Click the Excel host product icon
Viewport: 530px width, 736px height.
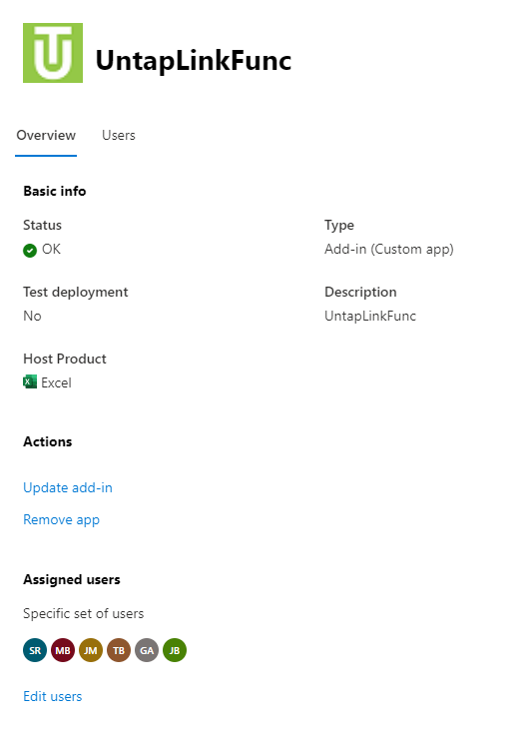tap(30, 381)
